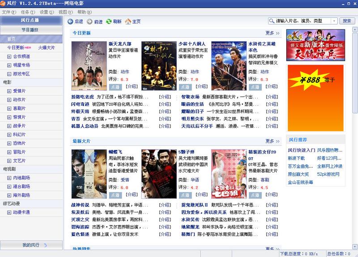Open the 战神传说 movie link

coord(80,205)
